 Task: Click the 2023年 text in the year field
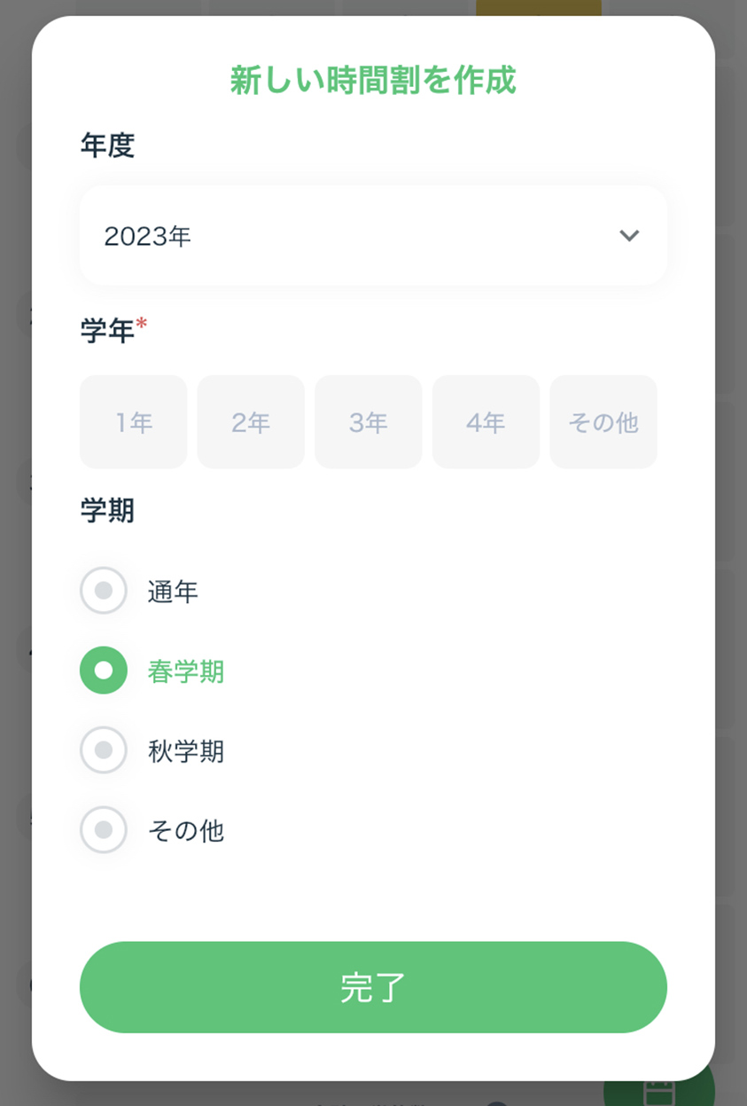click(147, 236)
